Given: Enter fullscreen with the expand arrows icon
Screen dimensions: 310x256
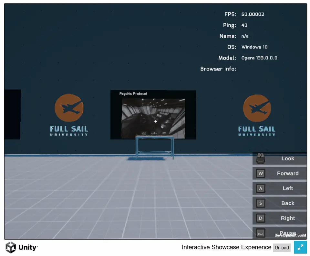Looking at the screenshot, I should [x=300, y=247].
